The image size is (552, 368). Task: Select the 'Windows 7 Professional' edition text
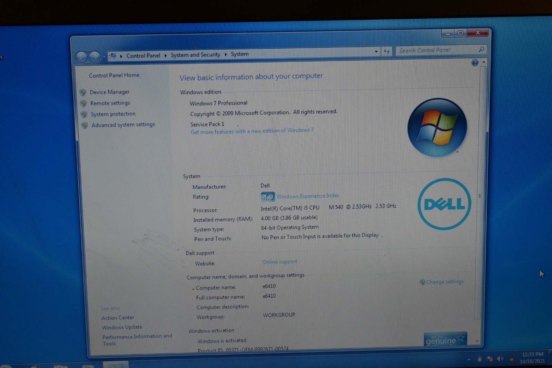point(218,103)
